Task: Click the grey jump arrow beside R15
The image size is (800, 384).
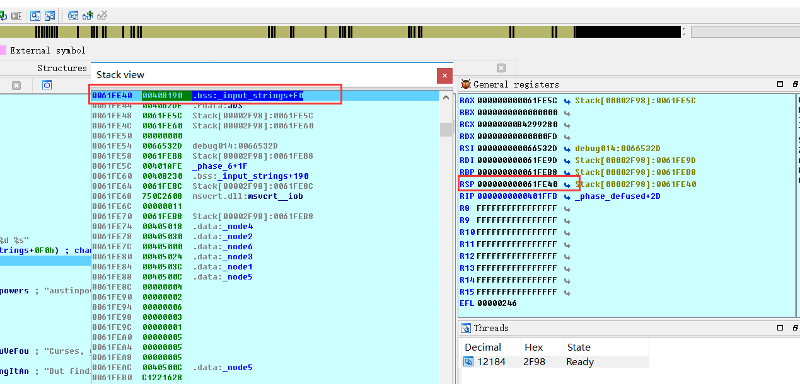Action: (x=567, y=292)
